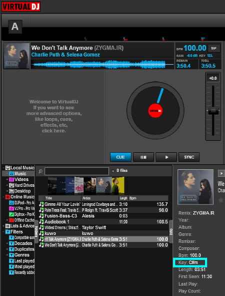This screenshot has height=296, width=225.
Task: Open the Desktop folder
Action: click(x=20, y=191)
